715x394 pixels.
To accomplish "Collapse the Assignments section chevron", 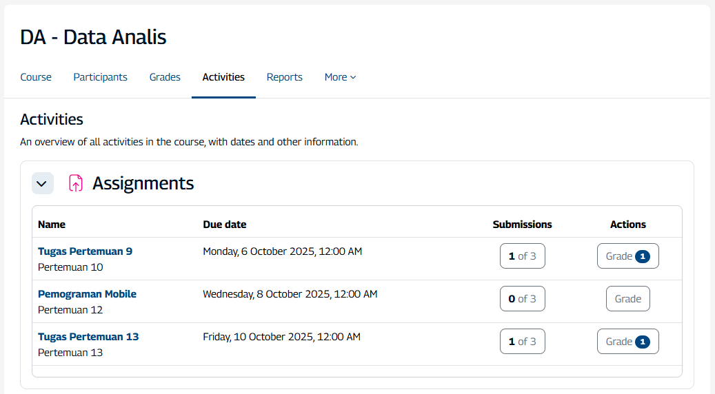I will click(x=43, y=183).
